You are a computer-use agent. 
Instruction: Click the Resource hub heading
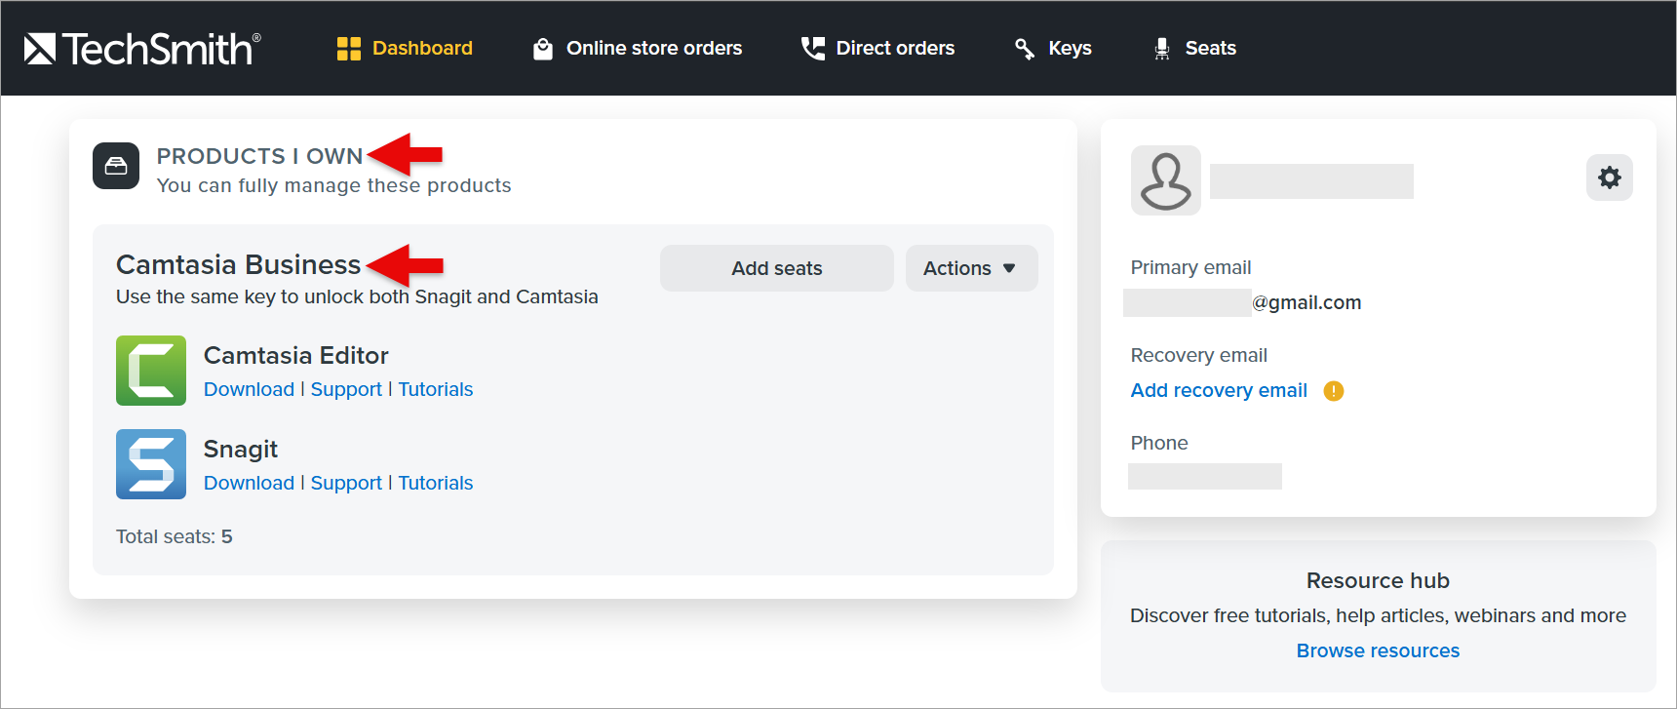(x=1378, y=580)
